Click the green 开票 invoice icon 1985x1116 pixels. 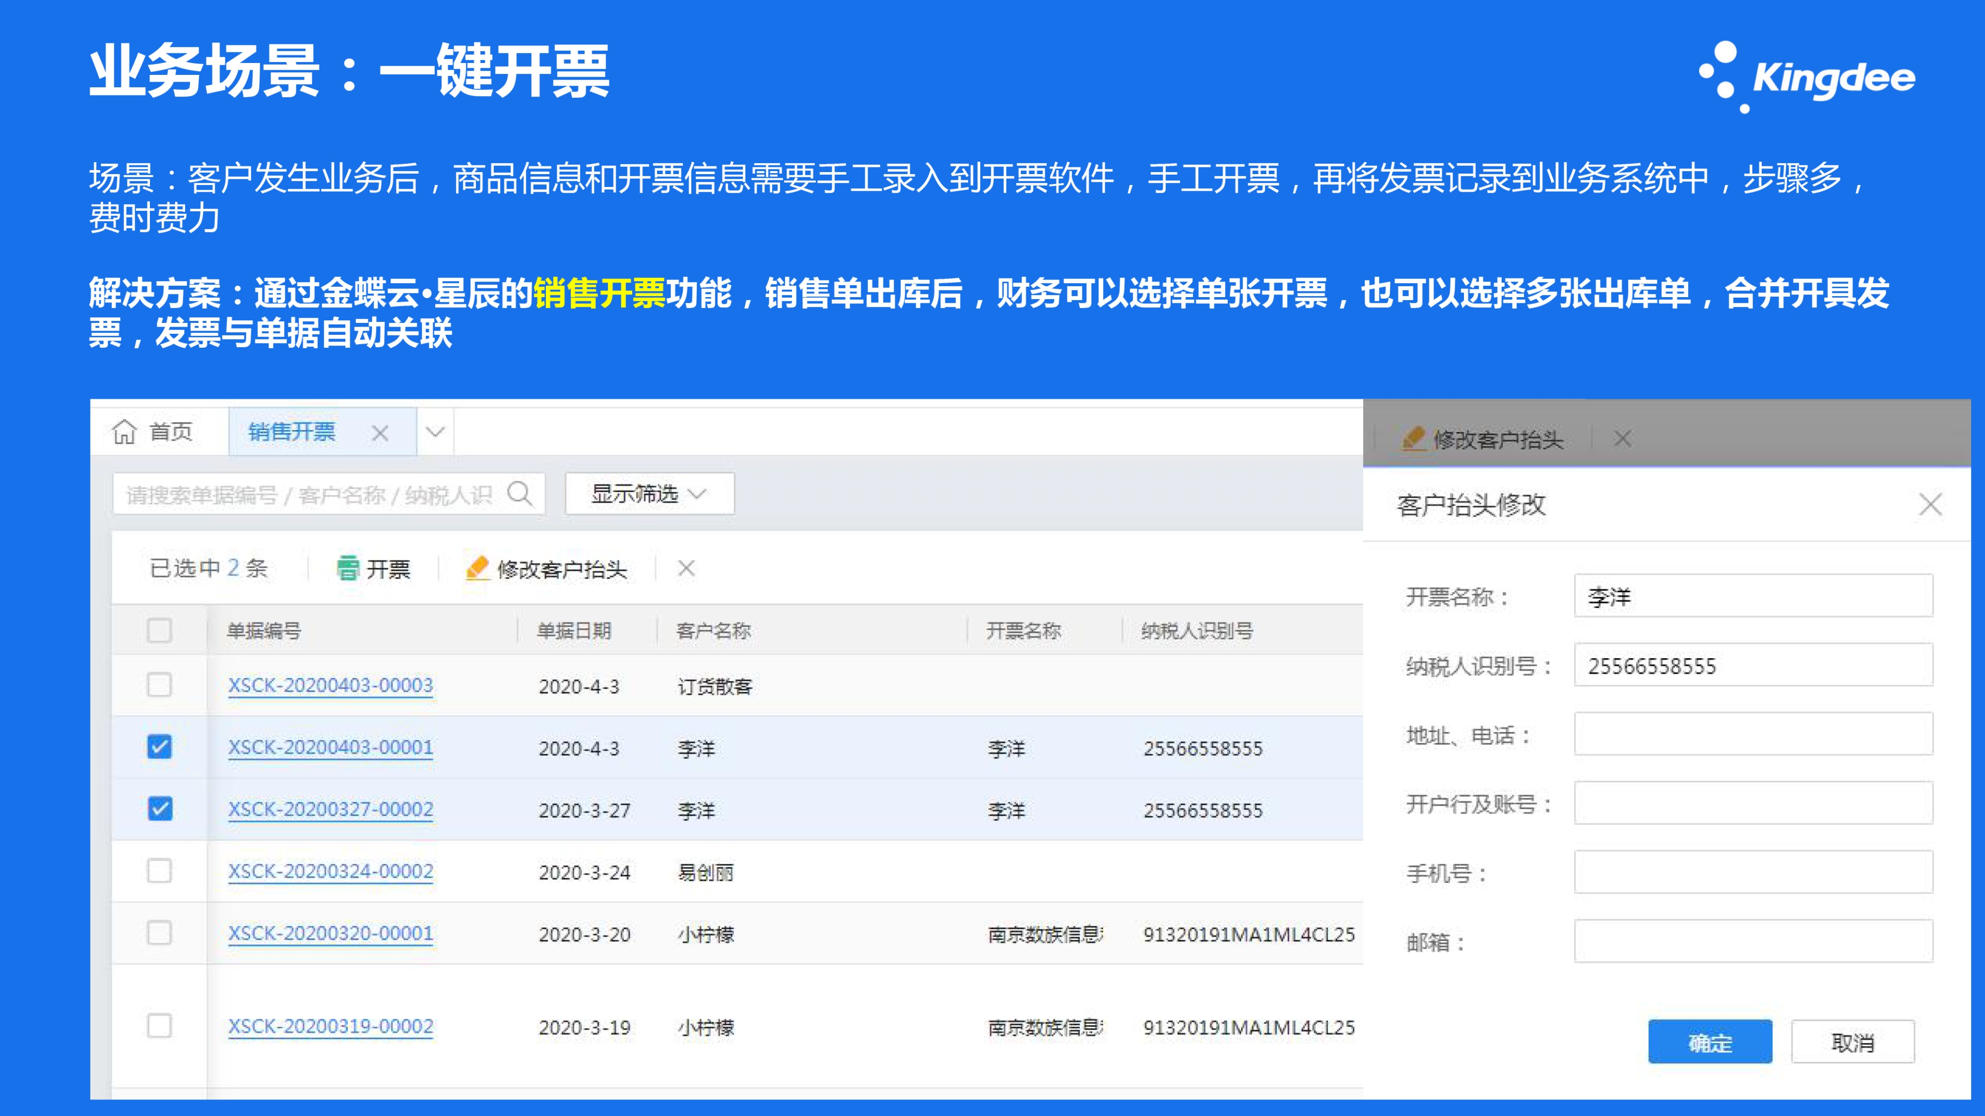click(x=347, y=568)
